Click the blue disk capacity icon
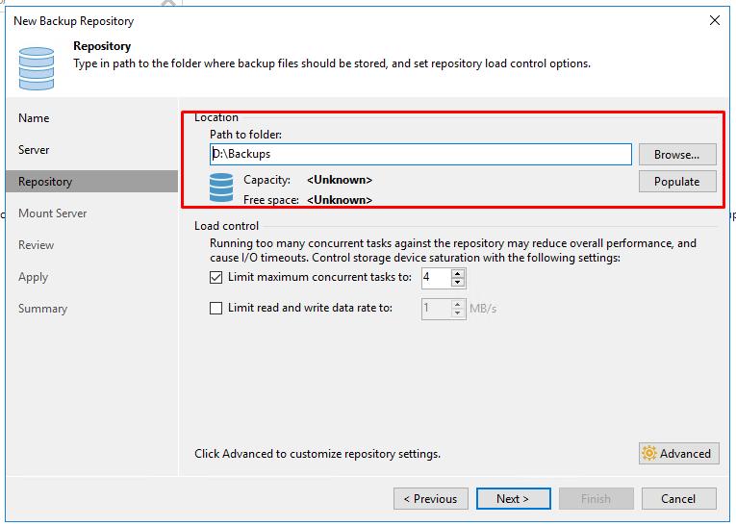This screenshot has width=736, height=526. tap(221, 188)
